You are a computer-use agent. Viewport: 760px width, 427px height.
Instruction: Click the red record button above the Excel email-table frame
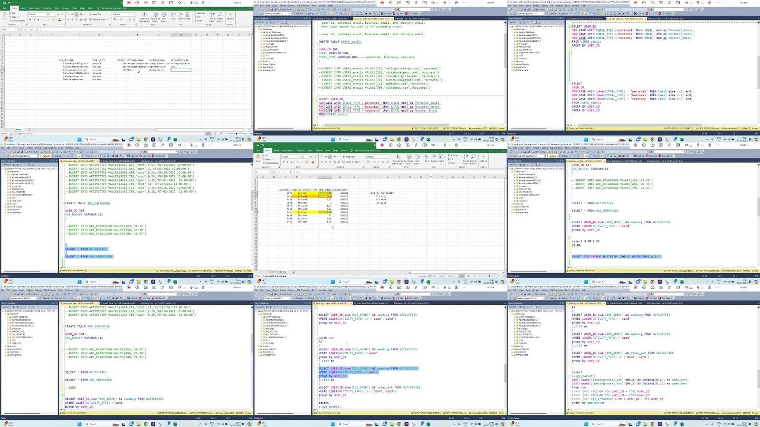tap(129, 2)
